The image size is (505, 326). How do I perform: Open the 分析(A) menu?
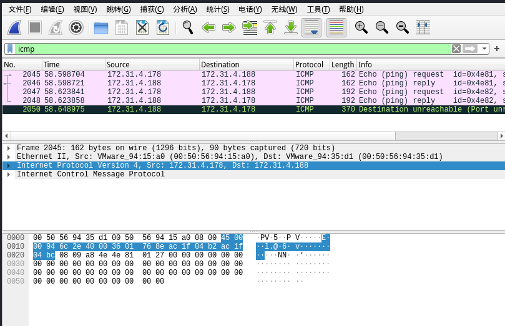pyautogui.click(x=185, y=9)
